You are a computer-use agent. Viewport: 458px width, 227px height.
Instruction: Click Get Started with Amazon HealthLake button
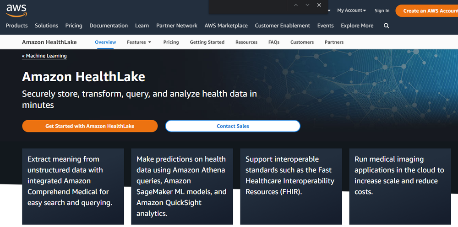(x=90, y=126)
